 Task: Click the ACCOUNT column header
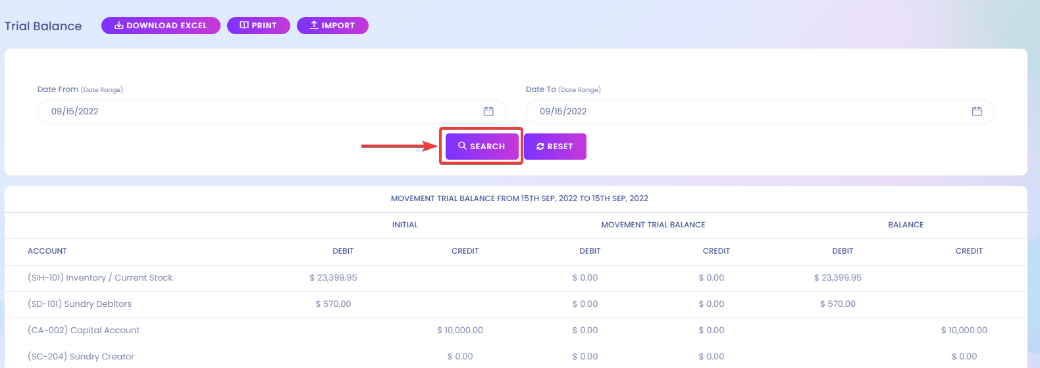point(47,251)
